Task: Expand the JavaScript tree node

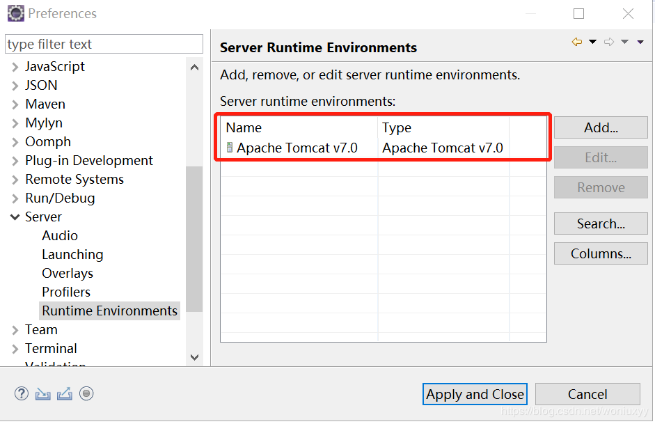Action: 15,67
